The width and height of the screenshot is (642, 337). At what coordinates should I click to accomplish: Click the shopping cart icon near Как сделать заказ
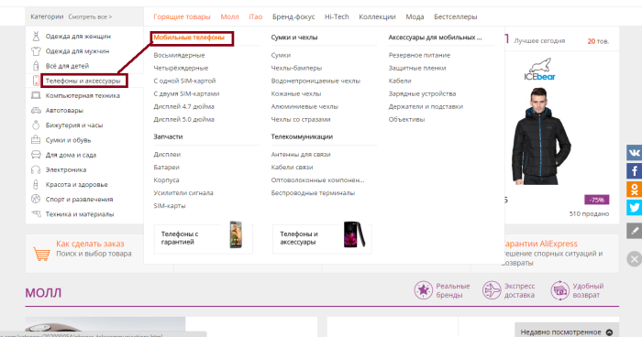[42, 253]
